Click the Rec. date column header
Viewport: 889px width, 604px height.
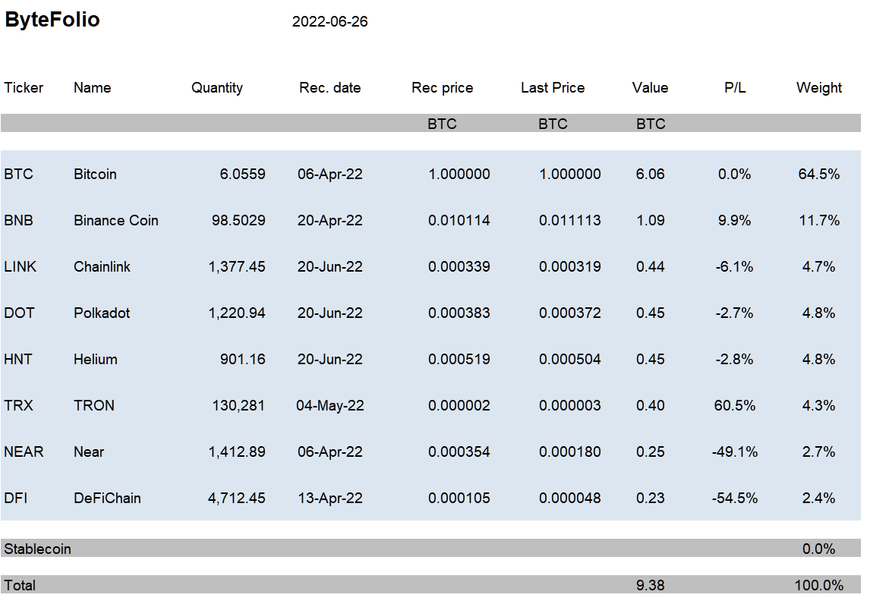pyautogui.click(x=330, y=88)
